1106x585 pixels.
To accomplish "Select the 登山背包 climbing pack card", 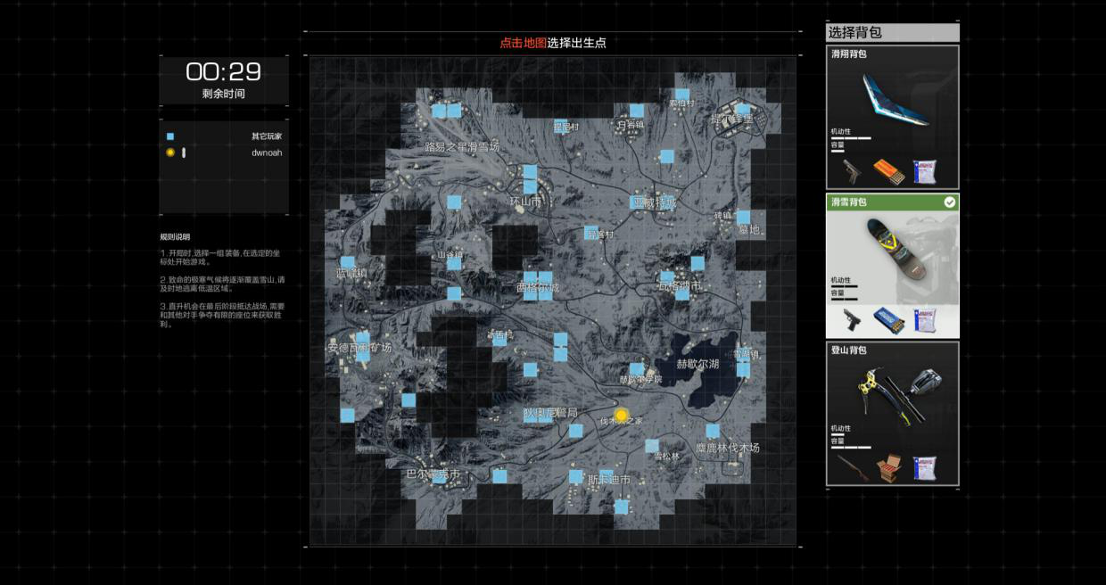I will click(x=893, y=413).
